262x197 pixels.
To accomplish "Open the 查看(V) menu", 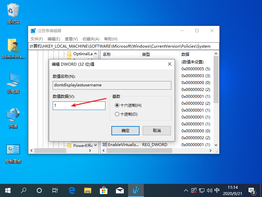I will [x=71, y=39].
